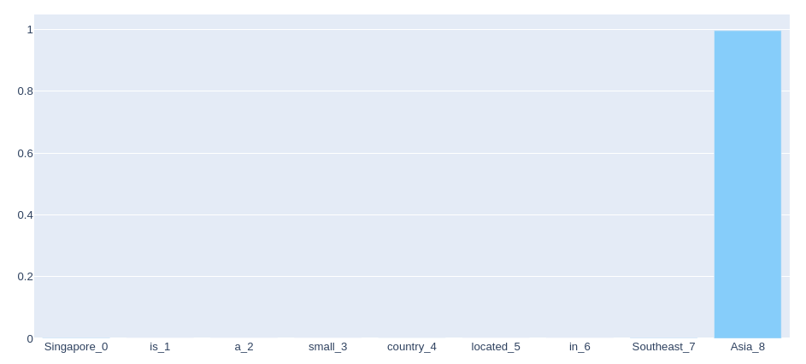Select the located_5 axis label
Screen dimensions: 806x364
point(496,347)
